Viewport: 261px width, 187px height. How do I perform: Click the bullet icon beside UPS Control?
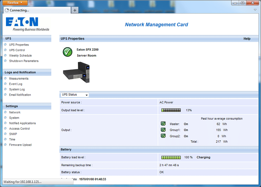pyautogui.click(x=5, y=50)
